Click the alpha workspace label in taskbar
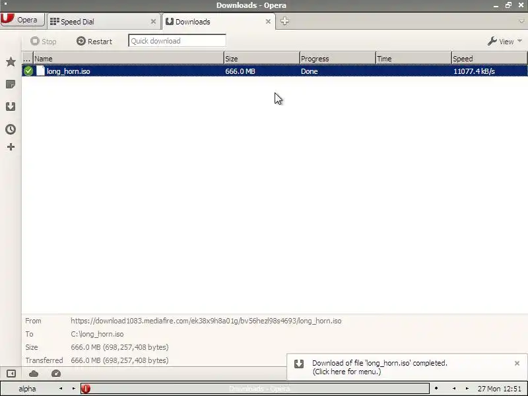 tap(27, 389)
